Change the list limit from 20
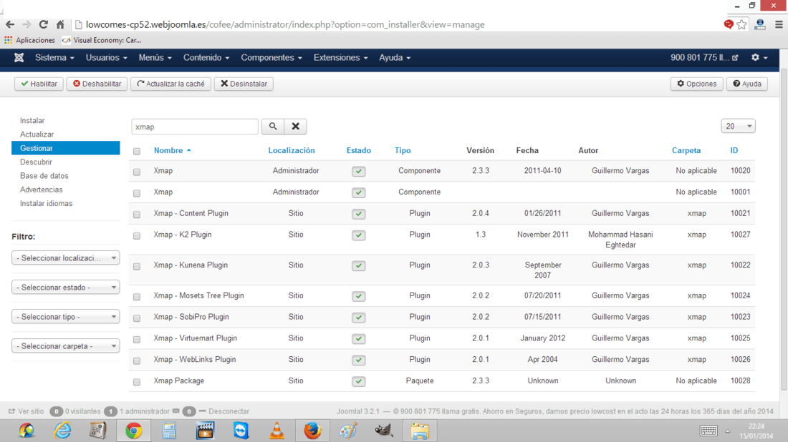This screenshot has height=442, width=788. [x=739, y=127]
